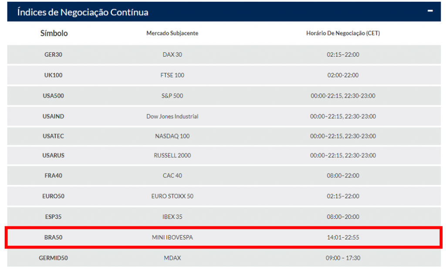Click the 14:01–22:55 hours cell
This screenshot has height=273, width=446.
pyautogui.click(x=343, y=237)
